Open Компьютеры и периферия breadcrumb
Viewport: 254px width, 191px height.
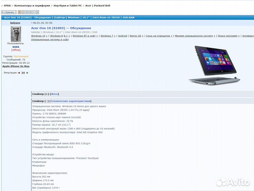click(32, 6)
